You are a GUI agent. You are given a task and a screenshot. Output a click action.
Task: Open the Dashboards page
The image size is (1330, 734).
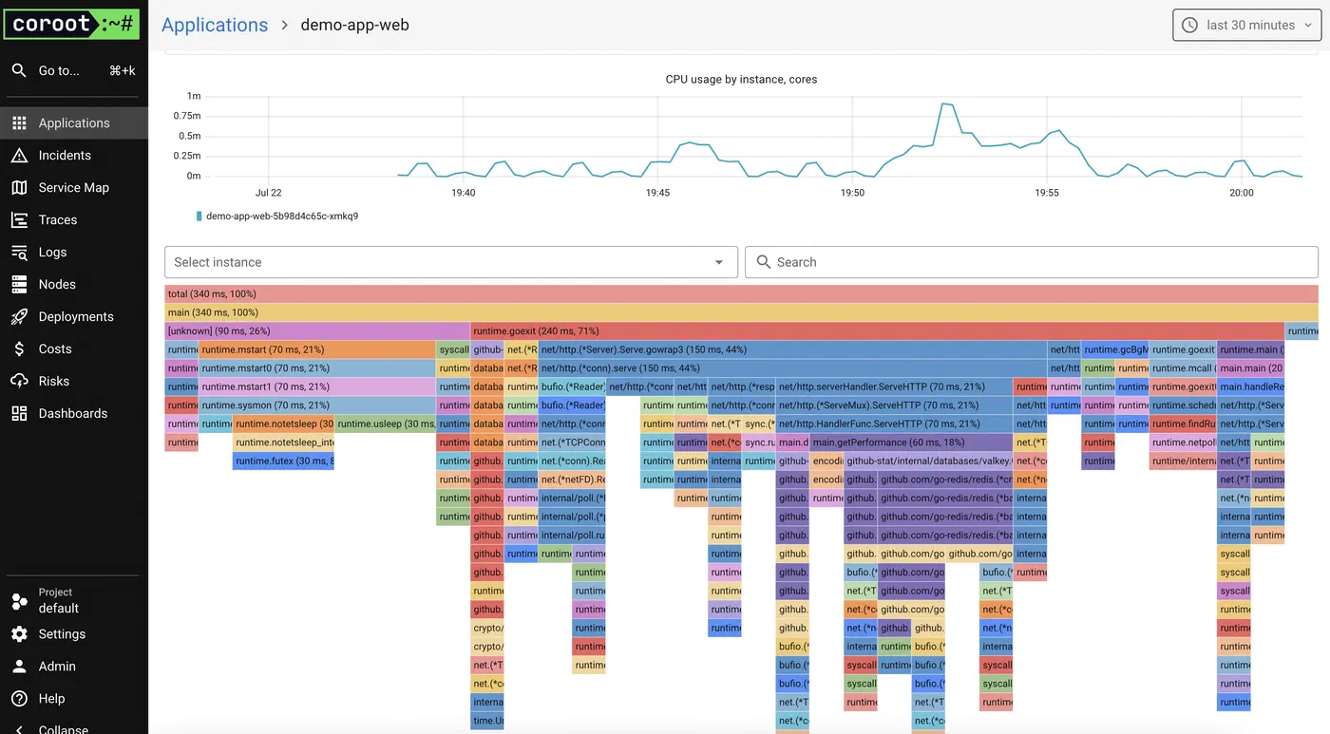[x=74, y=413]
